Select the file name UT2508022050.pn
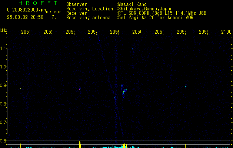The height and width of the screenshot is (148, 233). click(26, 10)
